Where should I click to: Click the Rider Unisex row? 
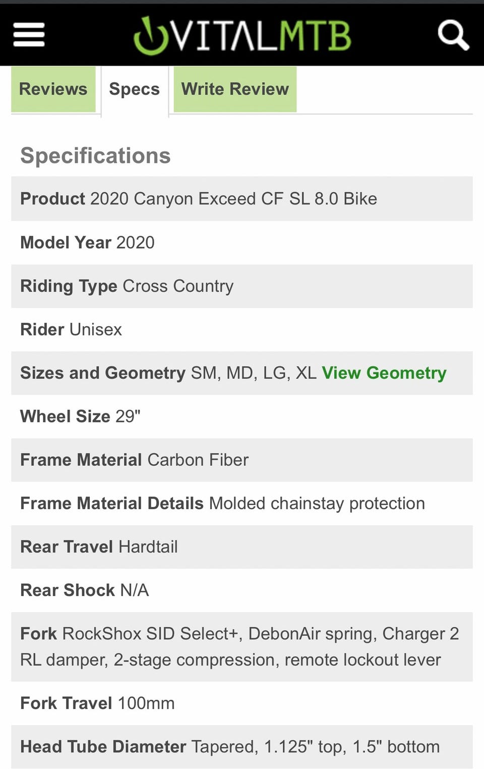242,329
